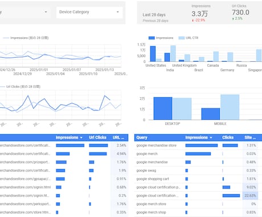Viewport: 262px width, 217px height.
Task: Click the United States impressions bar
Action: (x=153, y=54)
